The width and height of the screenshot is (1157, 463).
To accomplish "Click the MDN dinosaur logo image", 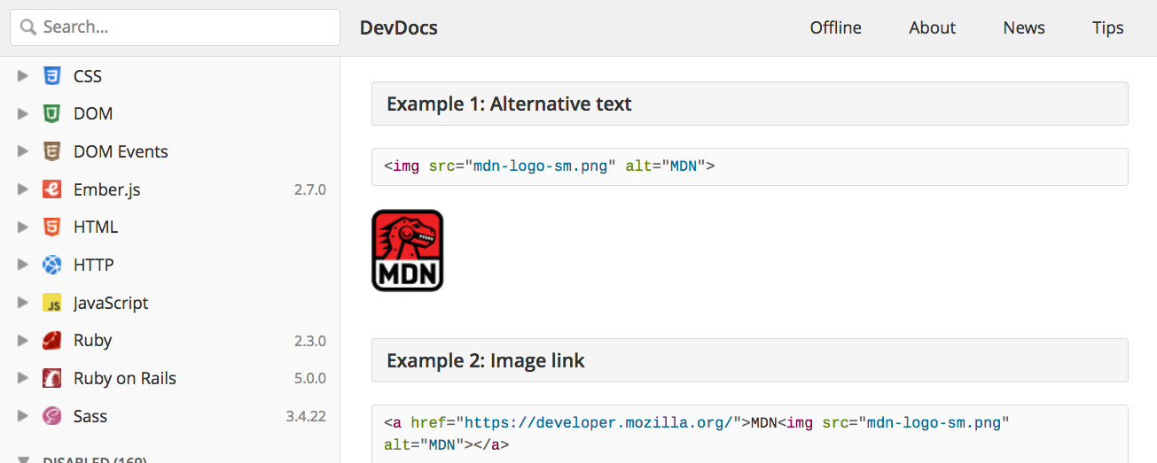I will point(407,251).
